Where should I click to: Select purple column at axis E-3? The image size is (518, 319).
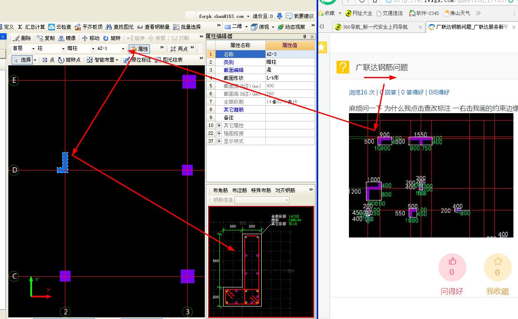tap(189, 82)
